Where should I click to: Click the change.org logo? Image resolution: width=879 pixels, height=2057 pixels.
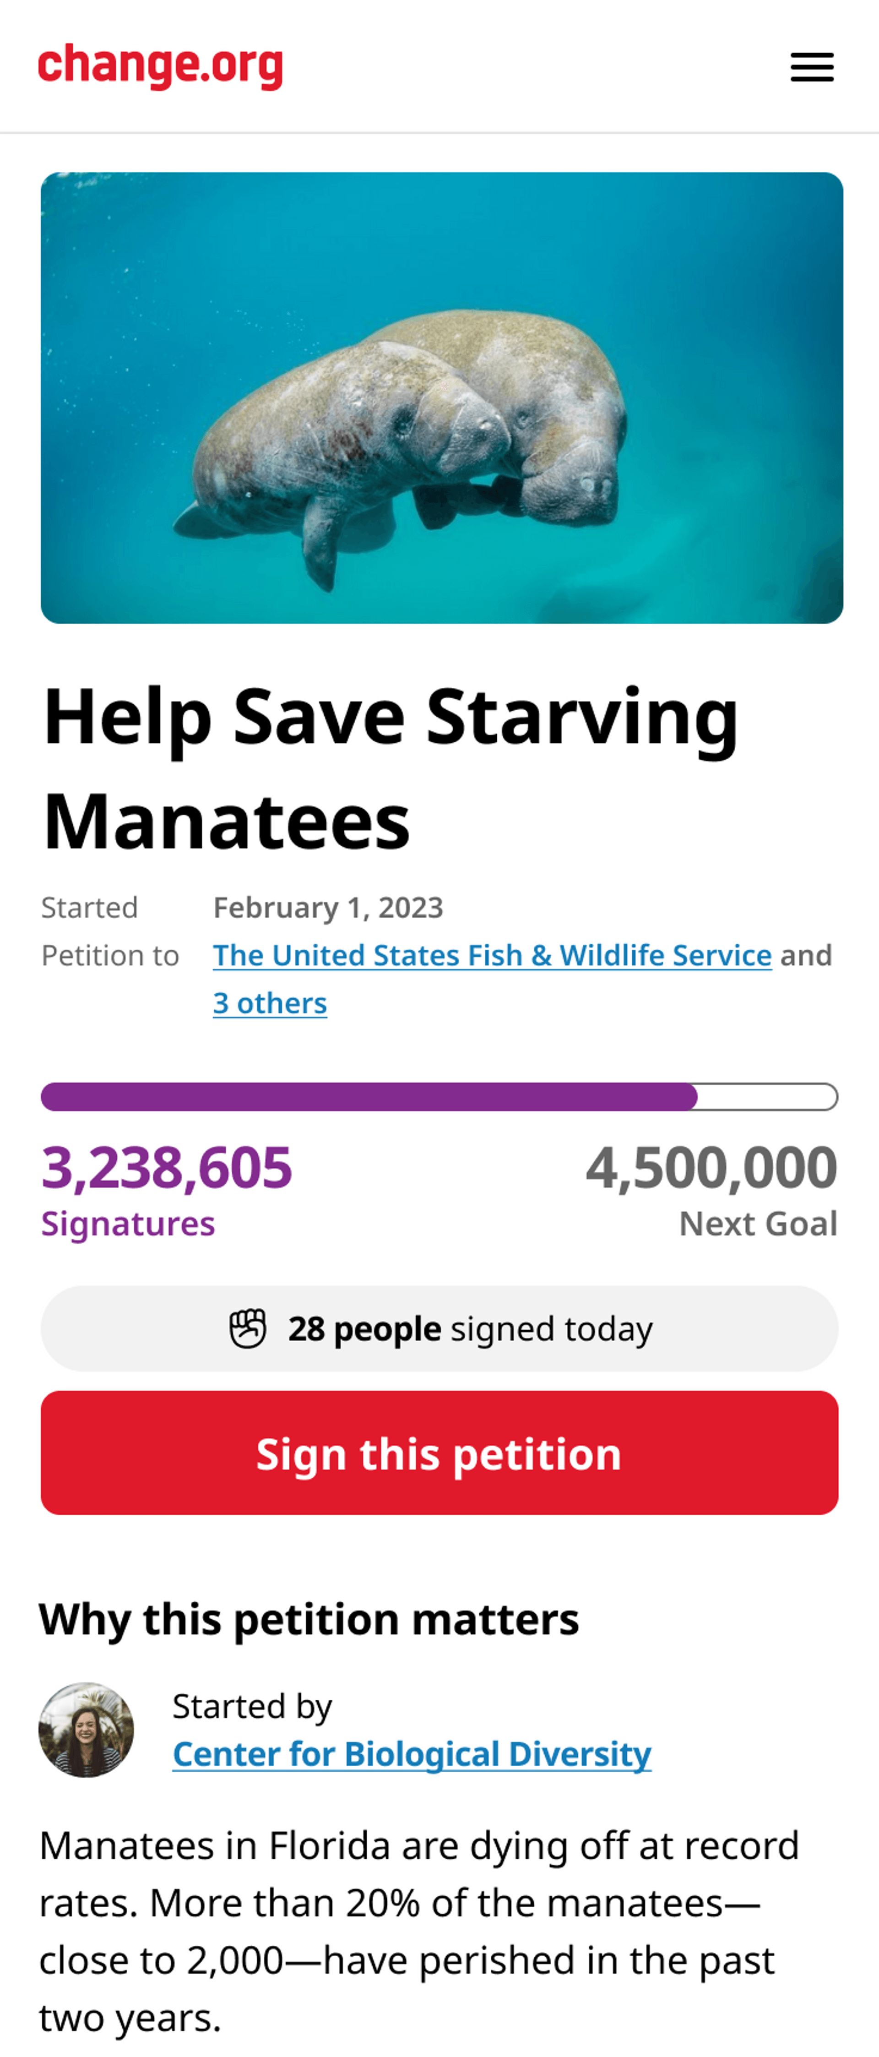click(161, 66)
